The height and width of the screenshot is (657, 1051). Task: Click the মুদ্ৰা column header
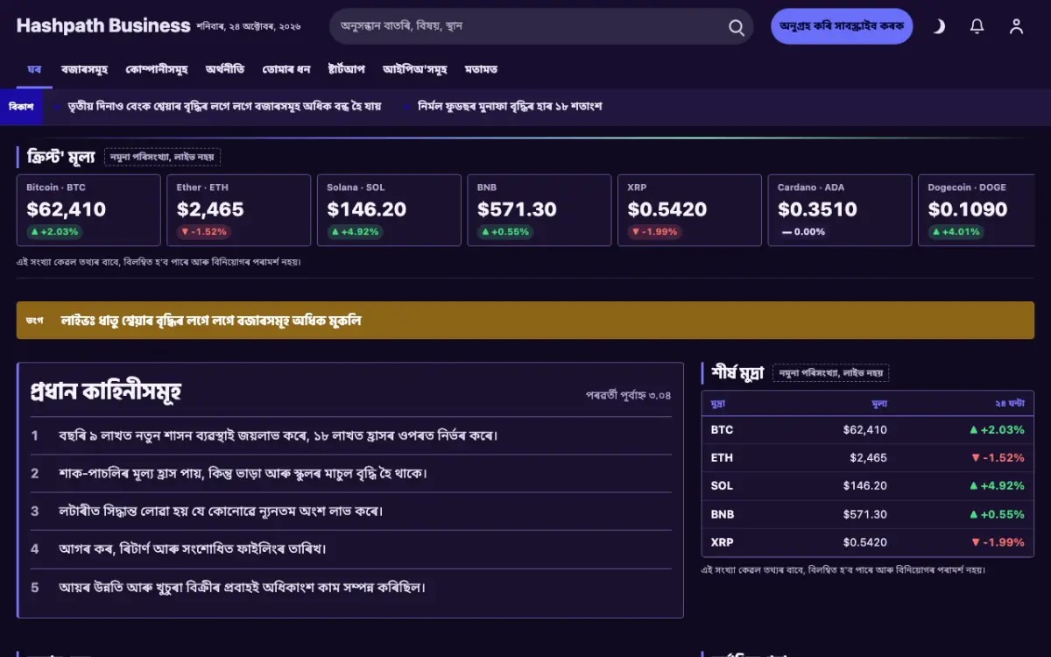[717, 403]
